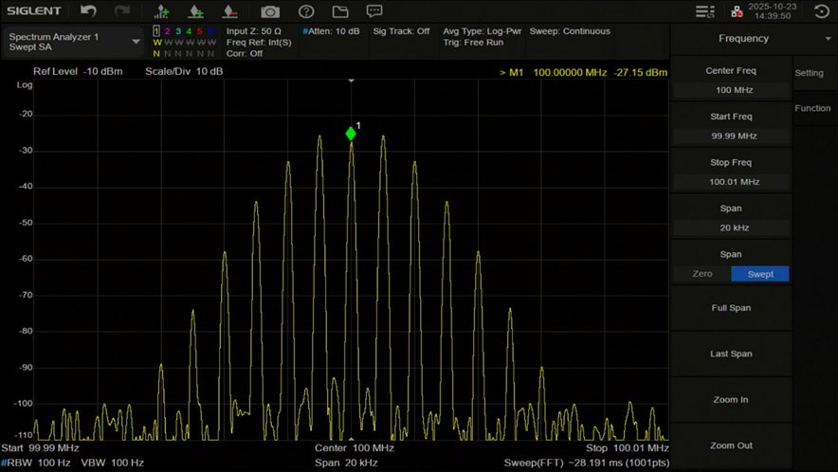838x472 pixels.
Task: Click the preset reset icon at top right
Action: pyautogui.click(x=822, y=11)
